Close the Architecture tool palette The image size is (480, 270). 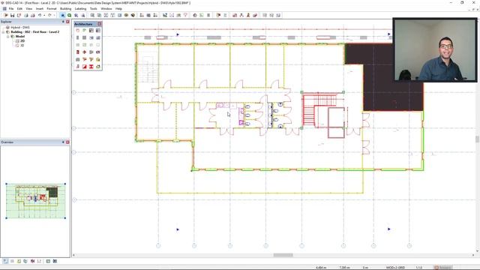point(100,24)
